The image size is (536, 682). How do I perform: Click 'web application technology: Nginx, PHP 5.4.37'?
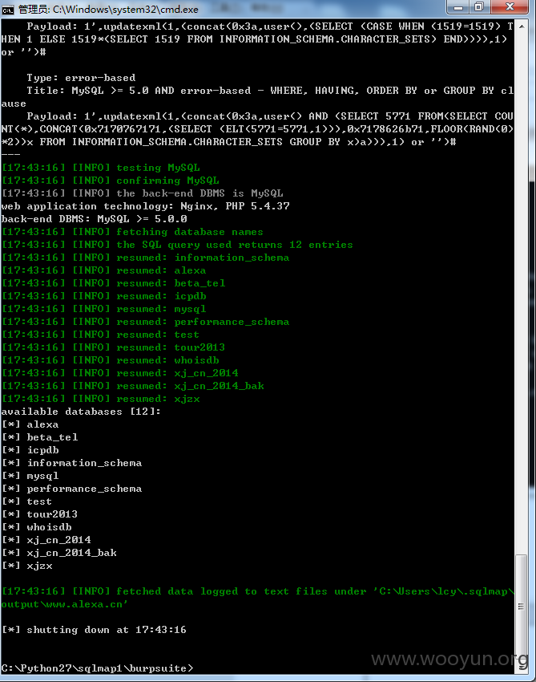(x=145, y=206)
